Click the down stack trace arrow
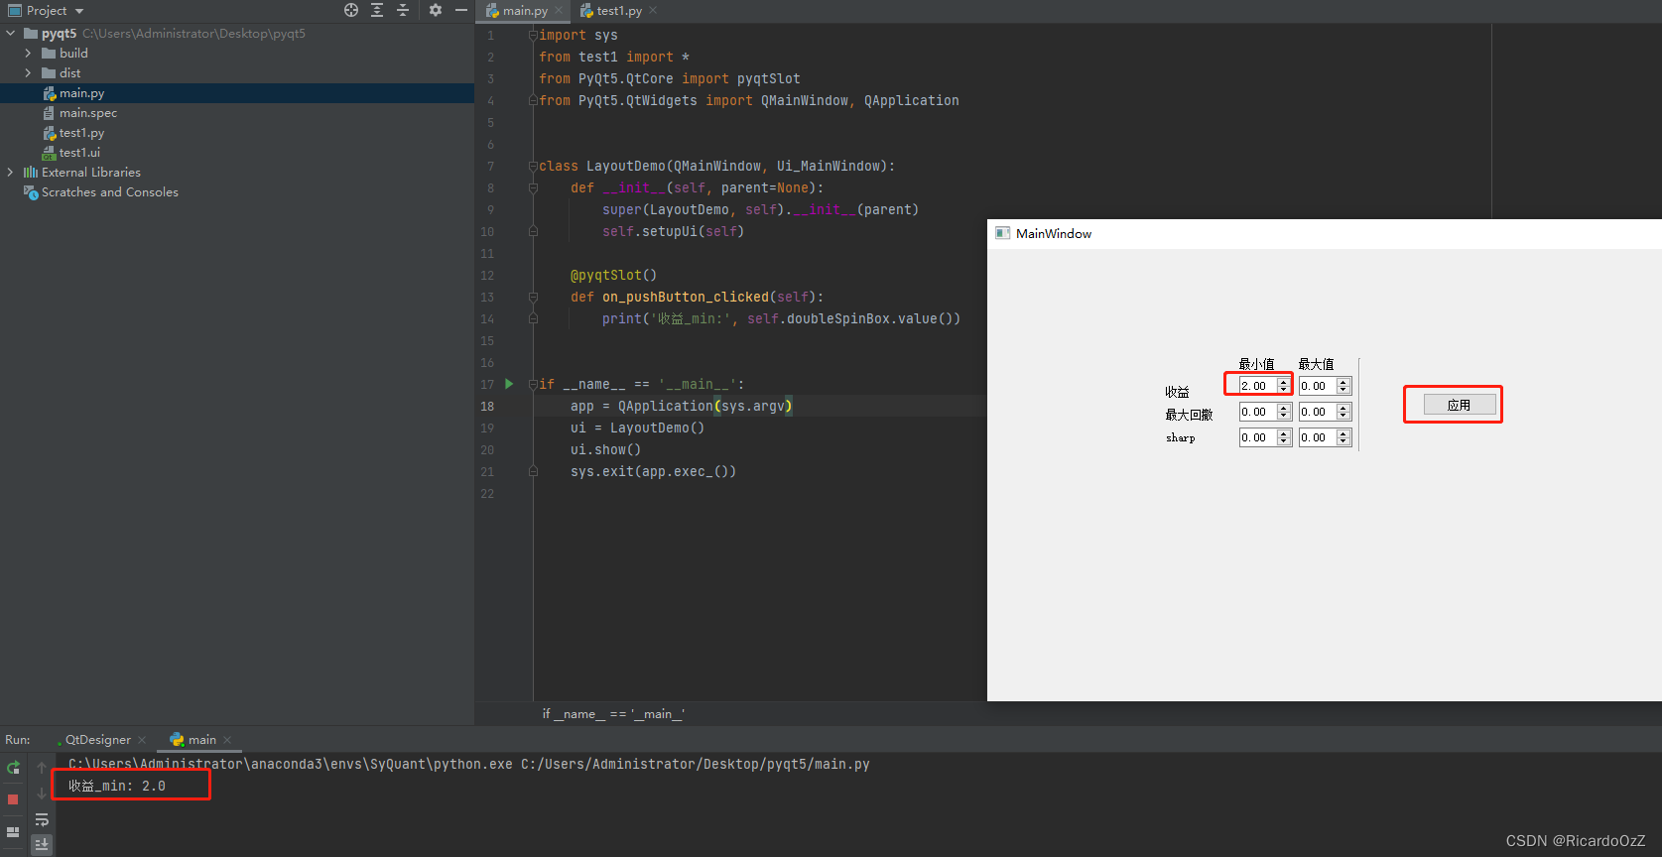 41,793
